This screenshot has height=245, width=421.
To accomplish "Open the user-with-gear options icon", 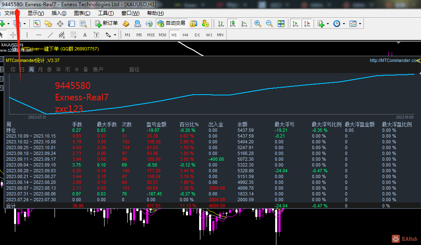I will tap(205, 24).
